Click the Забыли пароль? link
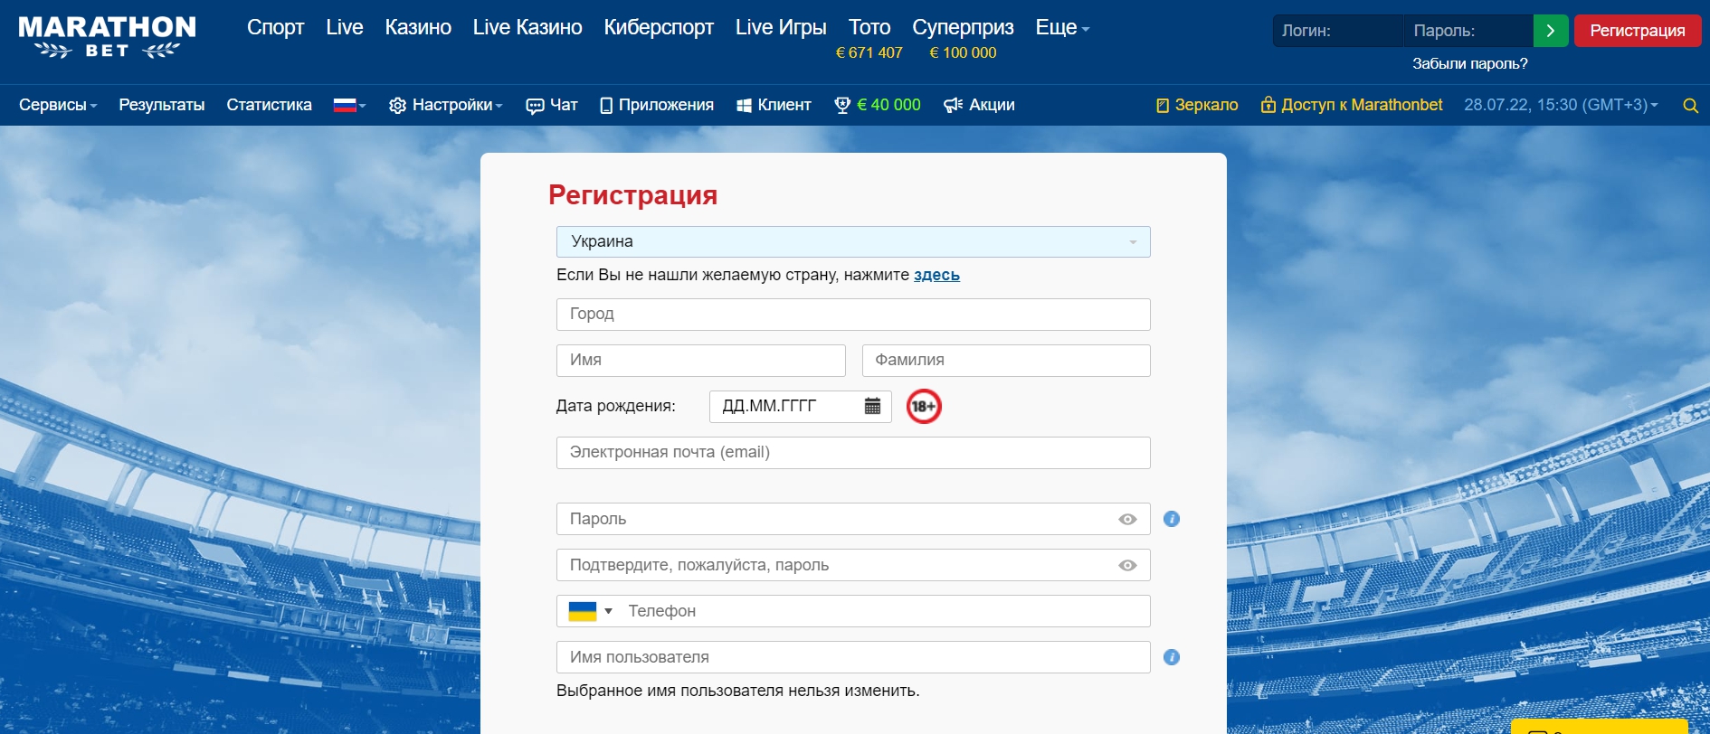1710x734 pixels. pyautogui.click(x=1470, y=63)
